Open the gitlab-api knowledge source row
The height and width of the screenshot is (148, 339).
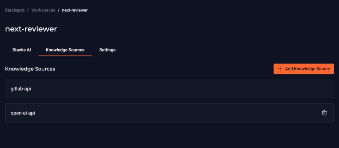[x=169, y=89]
